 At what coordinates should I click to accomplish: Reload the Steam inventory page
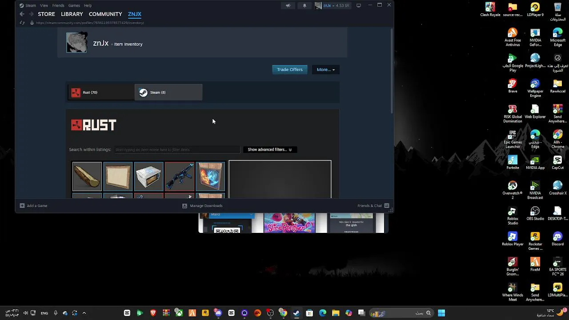(22, 23)
